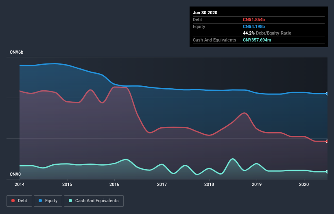Select the blue Equity endpoint marker
Viewport: 334px width, 214px height.
tap(327, 94)
